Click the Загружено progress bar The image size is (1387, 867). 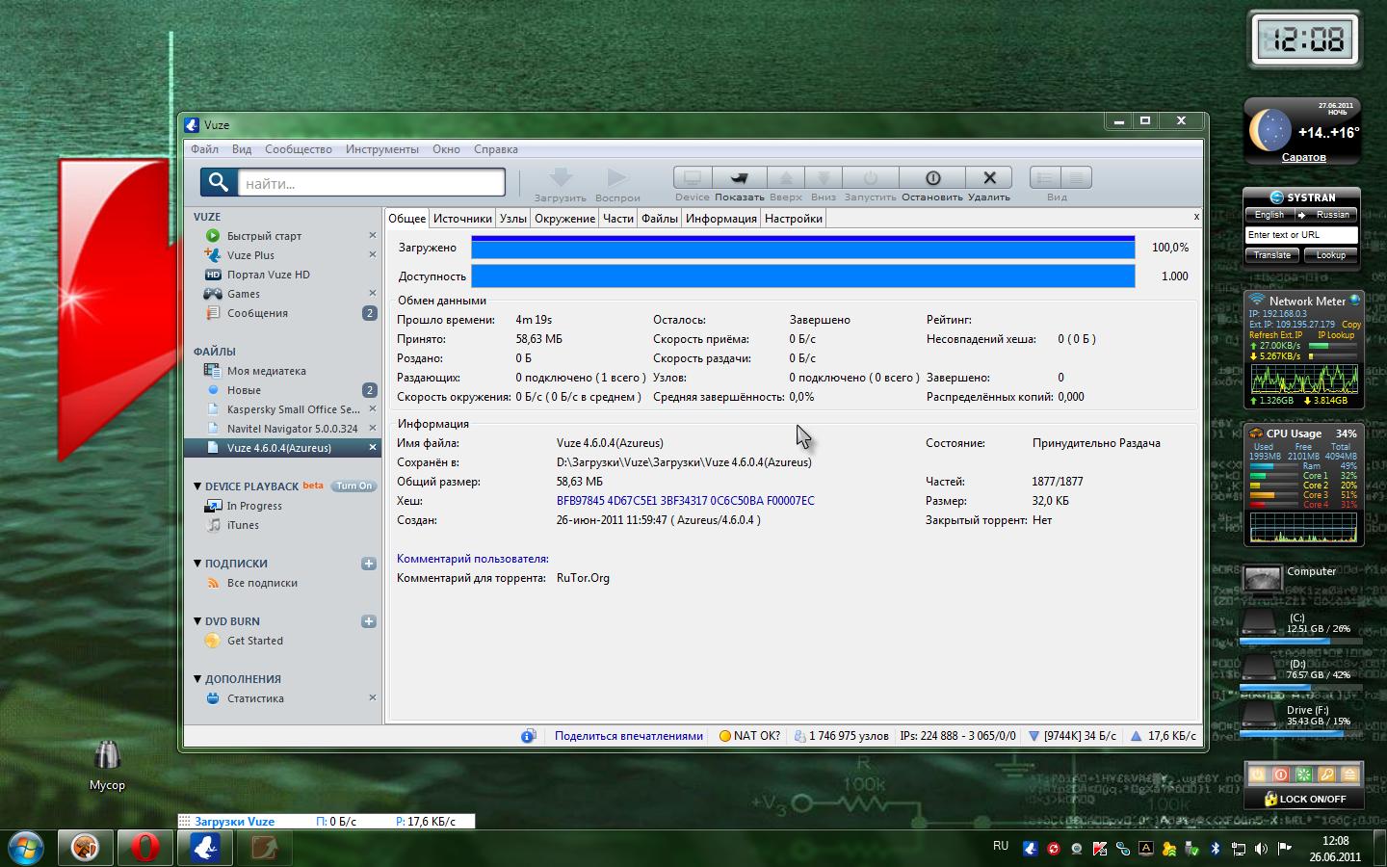802,249
